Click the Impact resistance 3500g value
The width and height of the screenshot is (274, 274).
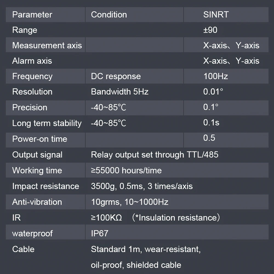[x=142, y=186]
